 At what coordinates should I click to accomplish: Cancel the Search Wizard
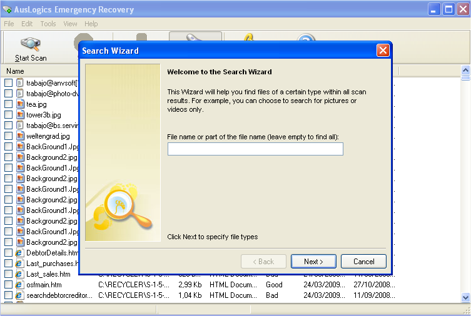click(x=363, y=262)
